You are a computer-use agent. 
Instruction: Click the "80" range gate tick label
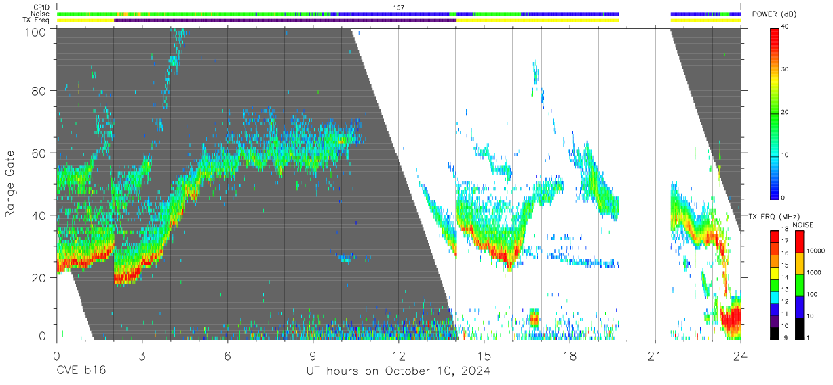[39, 91]
